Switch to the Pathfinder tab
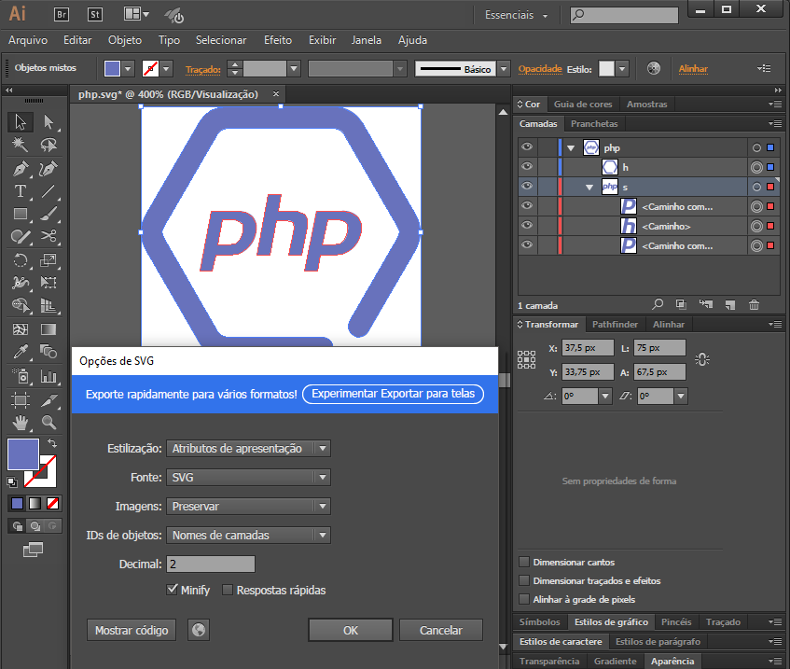Screen dimensions: 790x669 (x=615, y=324)
